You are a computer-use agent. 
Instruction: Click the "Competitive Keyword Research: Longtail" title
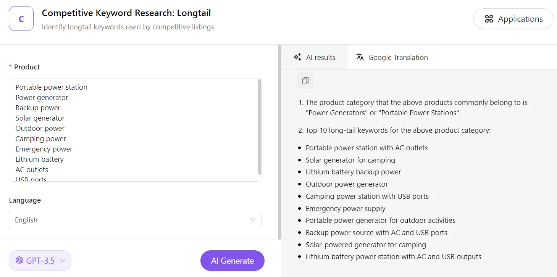(x=126, y=13)
